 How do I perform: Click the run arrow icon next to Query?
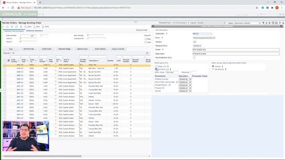click(269, 23)
